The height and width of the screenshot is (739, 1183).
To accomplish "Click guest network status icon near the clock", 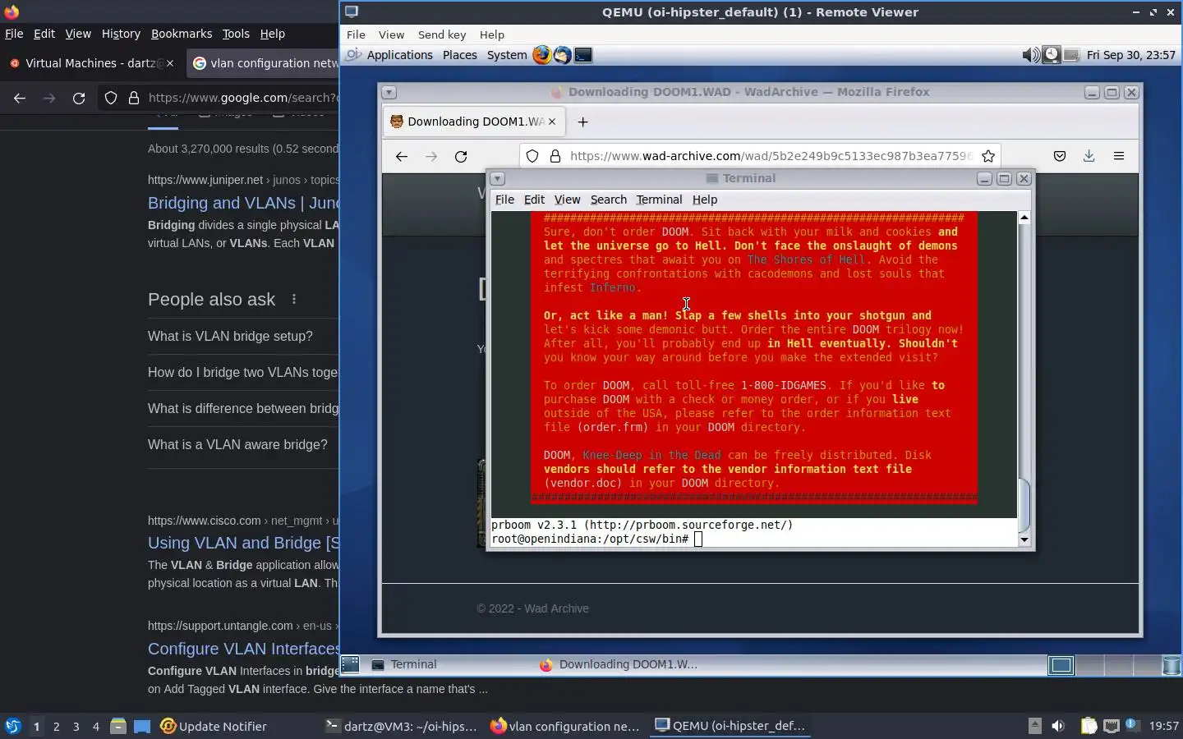I will pyautogui.click(x=1071, y=55).
